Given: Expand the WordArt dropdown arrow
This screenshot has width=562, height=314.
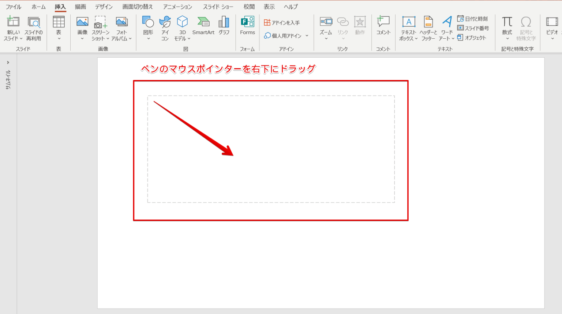Looking at the screenshot, I should [453, 39].
